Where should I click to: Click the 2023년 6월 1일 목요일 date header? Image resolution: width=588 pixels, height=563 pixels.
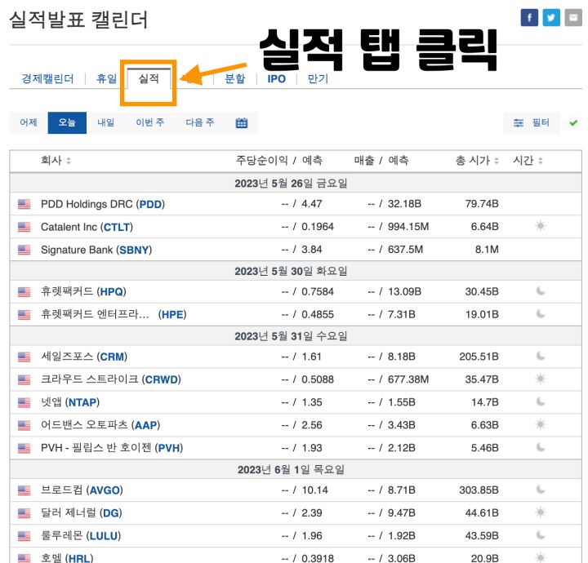tap(291, 469)
